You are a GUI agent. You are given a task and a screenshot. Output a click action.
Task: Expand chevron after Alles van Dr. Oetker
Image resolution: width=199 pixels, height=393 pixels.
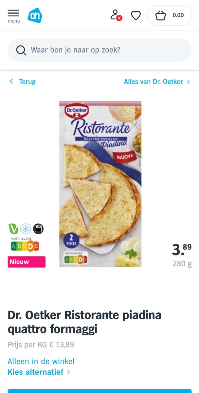coord(189,82)
